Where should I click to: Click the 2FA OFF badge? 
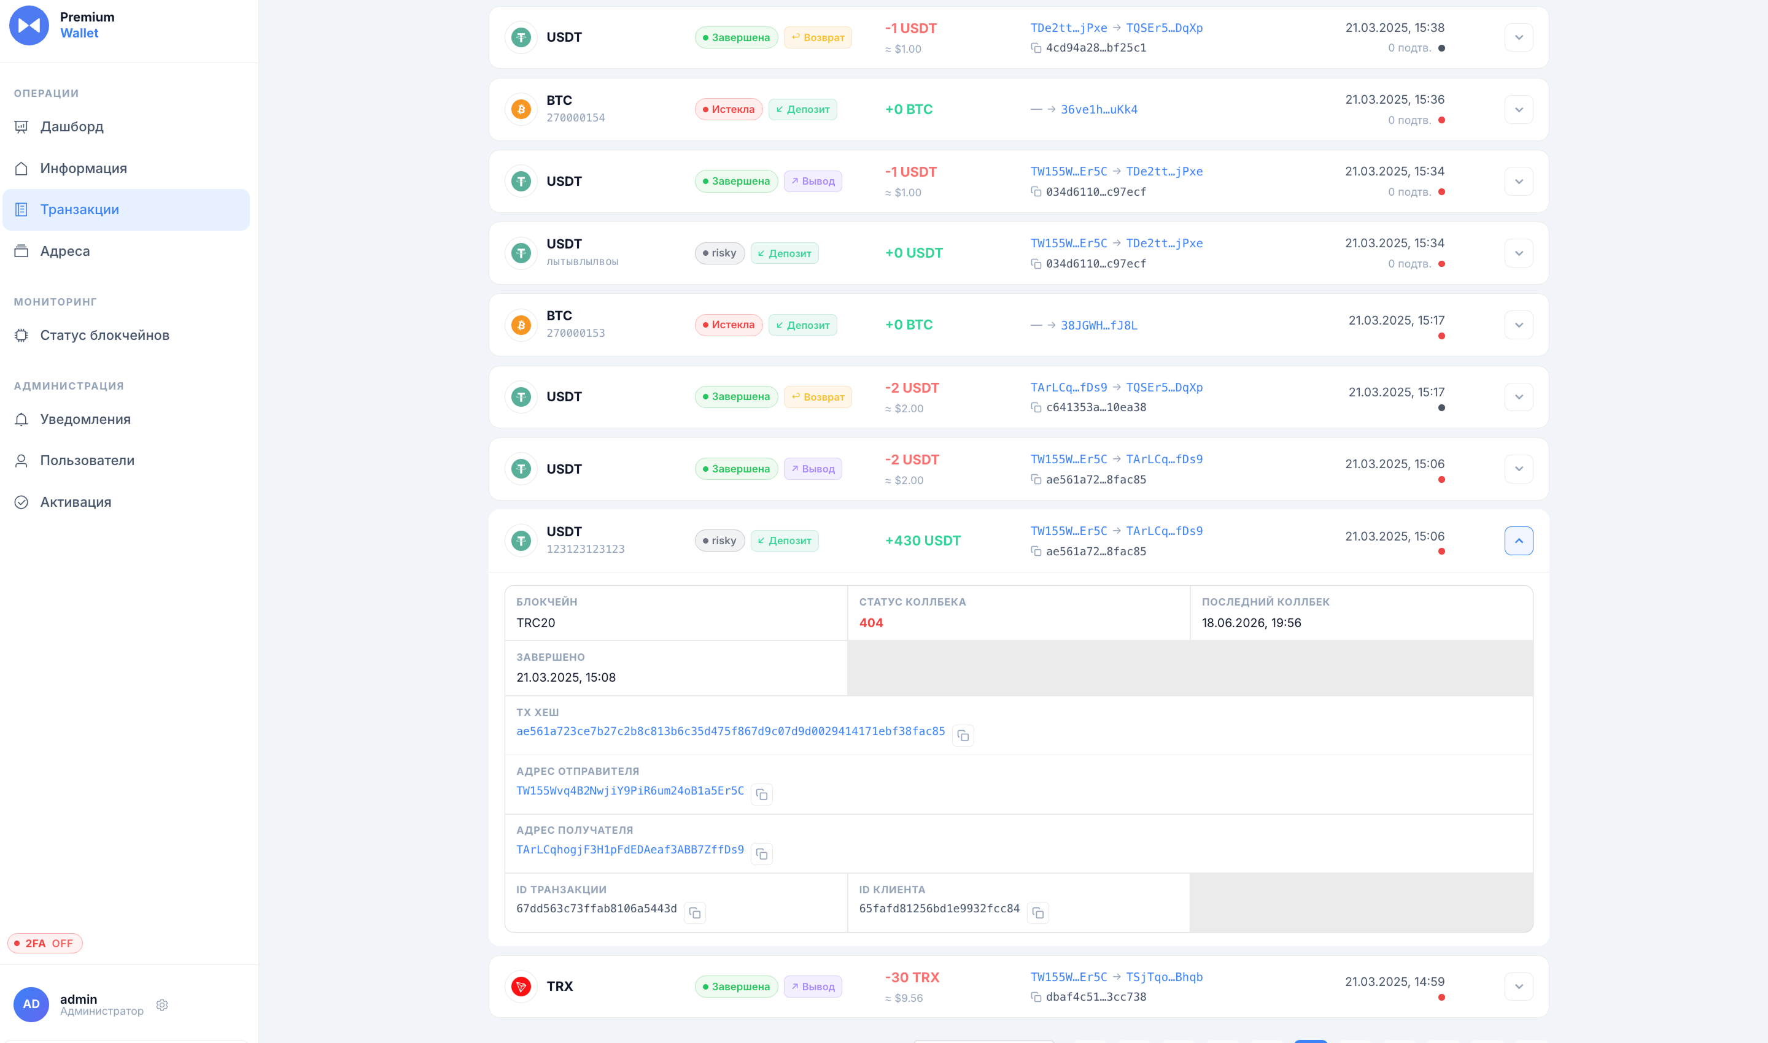tap(45, 943)
